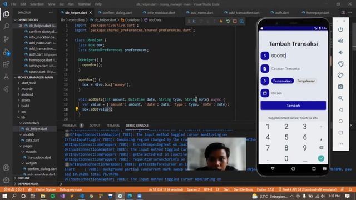Take emulator screenshot with camera icon

click(340, 87)
